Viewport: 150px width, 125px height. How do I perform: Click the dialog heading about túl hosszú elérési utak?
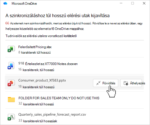click(x=58, y=15)
